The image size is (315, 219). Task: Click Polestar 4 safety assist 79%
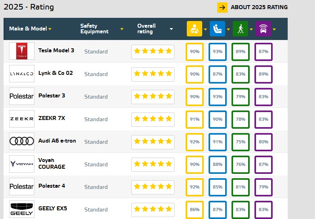264,187
